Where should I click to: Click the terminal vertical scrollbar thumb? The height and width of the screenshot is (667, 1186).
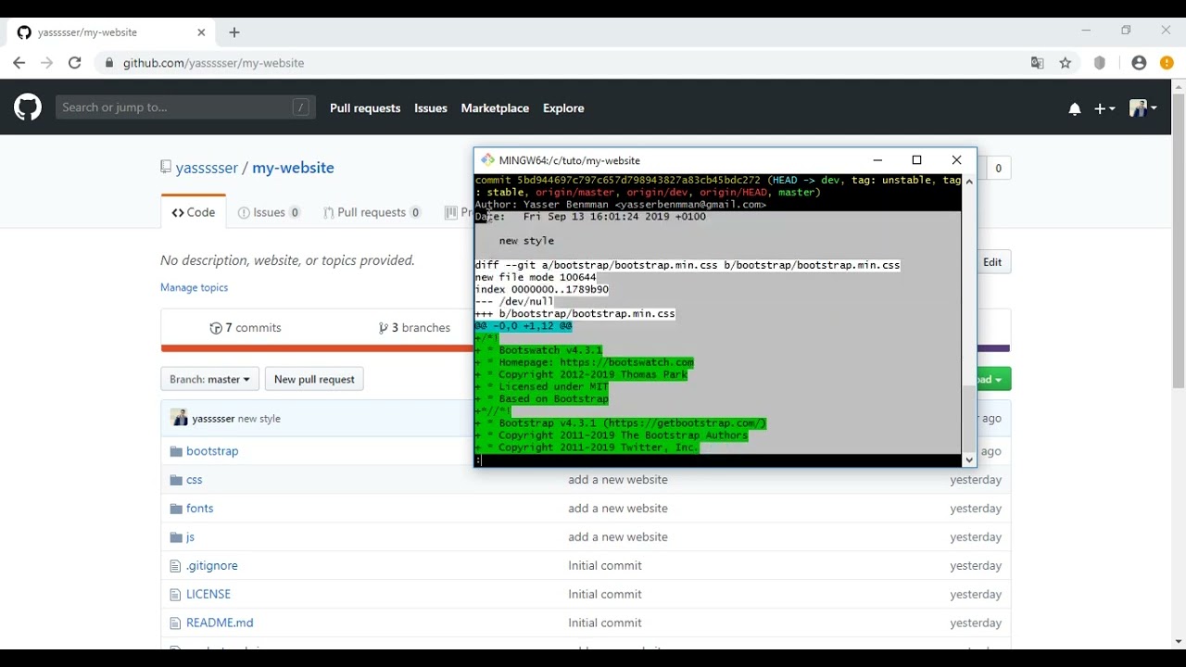pyautogui.click(x=969, y=418)
